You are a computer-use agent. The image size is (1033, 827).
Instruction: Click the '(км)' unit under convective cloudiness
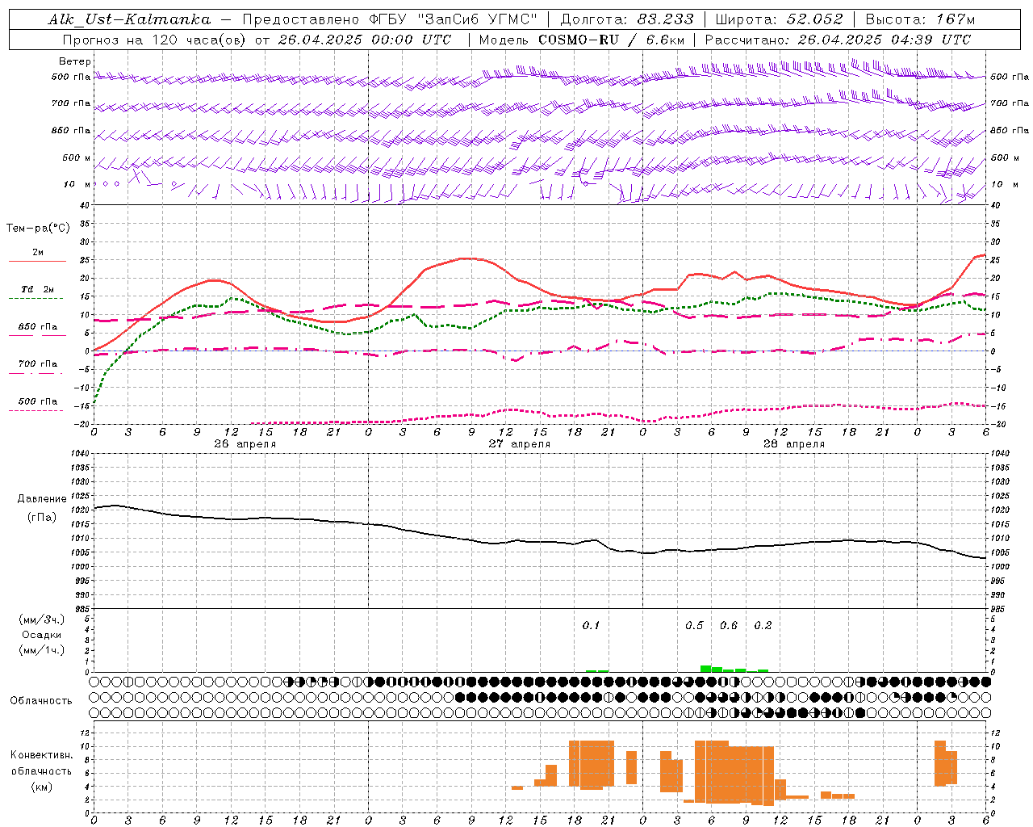click(42, 787)
